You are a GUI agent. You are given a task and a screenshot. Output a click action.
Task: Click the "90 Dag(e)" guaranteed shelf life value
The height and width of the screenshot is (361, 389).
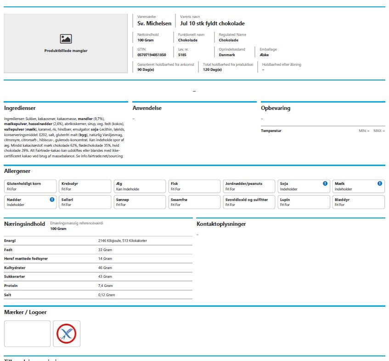point(146,69)
